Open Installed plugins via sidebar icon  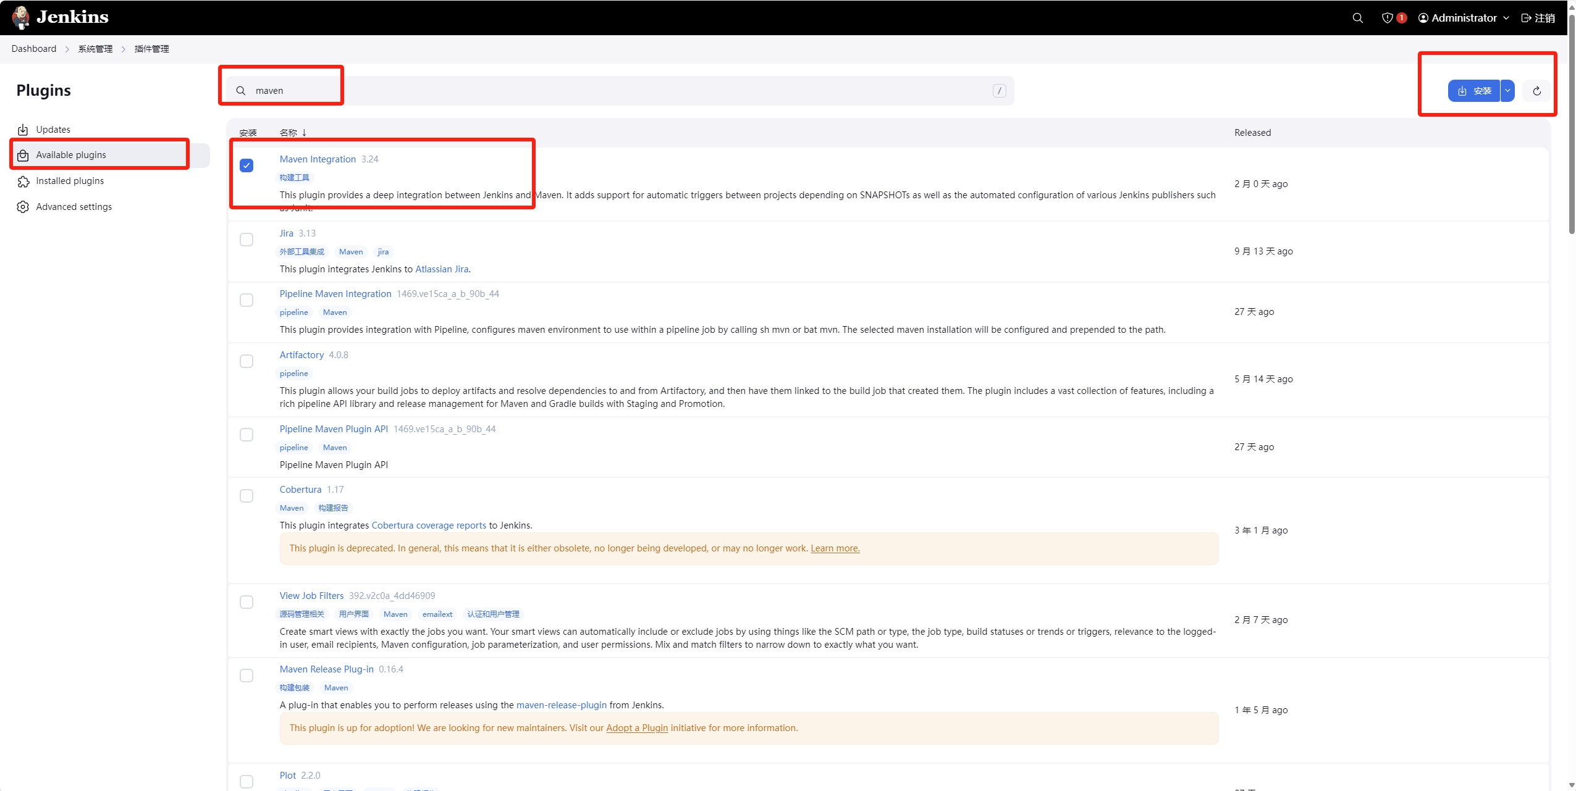pyautogui.click(x=22, y=181)
